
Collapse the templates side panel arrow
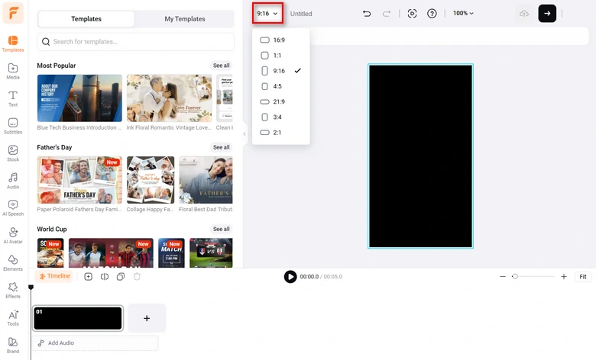(245, 133)
